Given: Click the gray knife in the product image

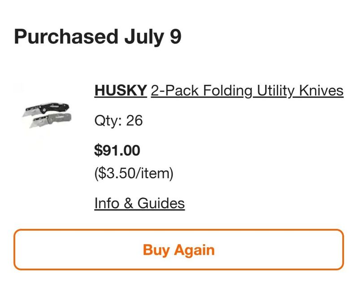Looking at the screenshot, I should pyautogui.click(x=51, y=120).
